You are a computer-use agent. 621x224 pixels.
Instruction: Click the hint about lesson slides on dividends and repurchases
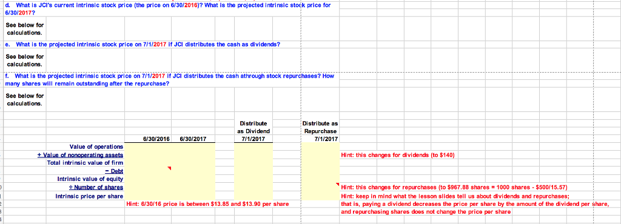455,196
